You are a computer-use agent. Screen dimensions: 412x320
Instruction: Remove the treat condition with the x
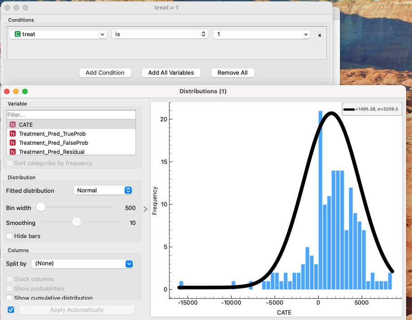pyautogui.click(x=320, y=35)
